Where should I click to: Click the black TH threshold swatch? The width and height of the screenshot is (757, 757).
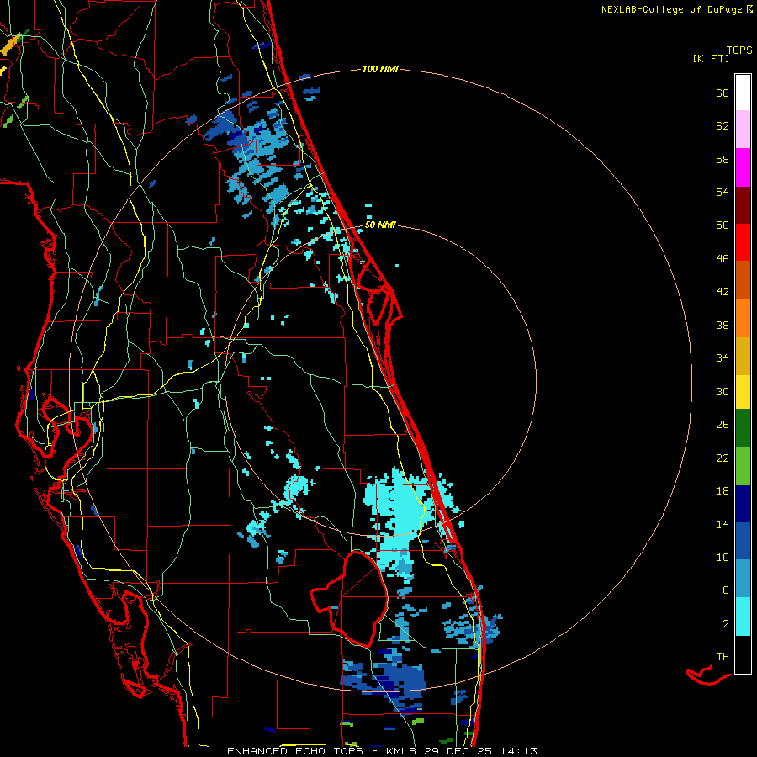coord(743,654)
